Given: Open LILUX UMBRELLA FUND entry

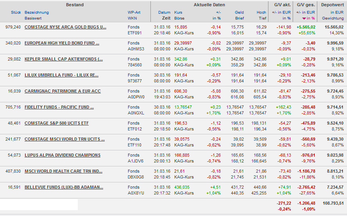Looking at the screenshot, I should coord(61,75).
